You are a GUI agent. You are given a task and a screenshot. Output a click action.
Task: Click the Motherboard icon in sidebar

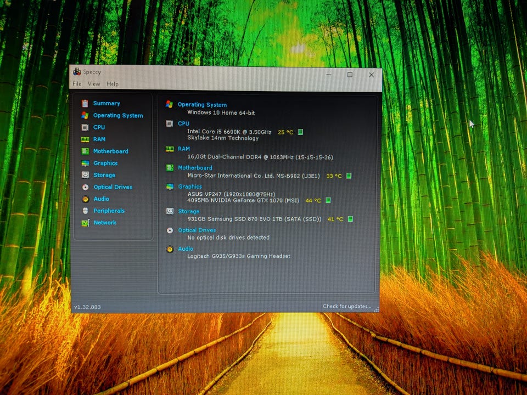click(x=86, y=151)
